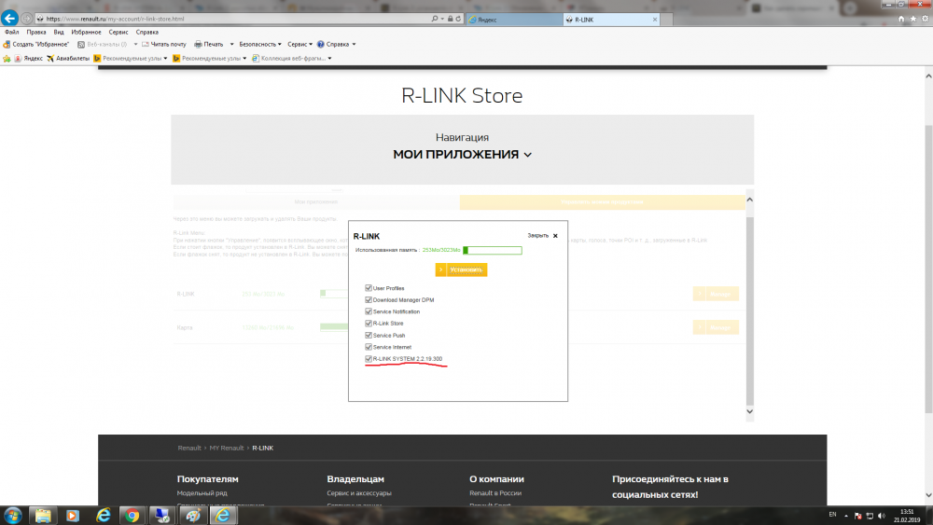This screenshot has width=933, height=525.
Task: Click the search magnifier in address bar
Action: tap(435, 19)
